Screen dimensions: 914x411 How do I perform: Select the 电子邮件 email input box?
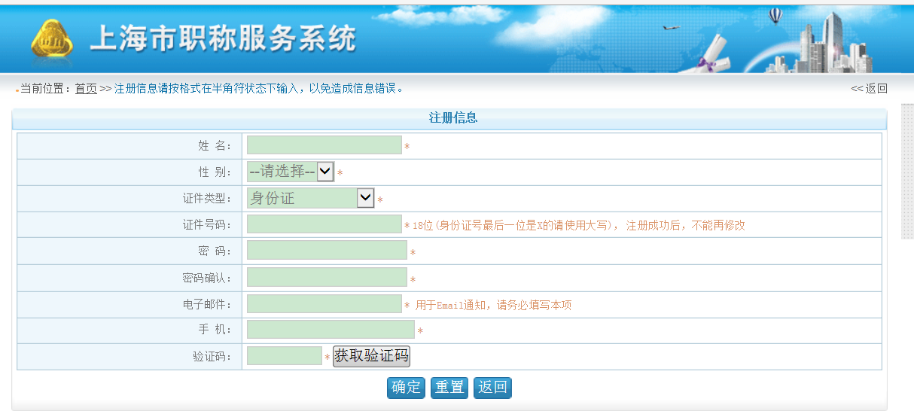pyautogui.click(x=324, y=304)
